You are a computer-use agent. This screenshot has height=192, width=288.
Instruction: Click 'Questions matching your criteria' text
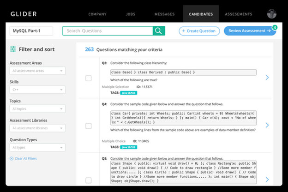click(129, 49)
